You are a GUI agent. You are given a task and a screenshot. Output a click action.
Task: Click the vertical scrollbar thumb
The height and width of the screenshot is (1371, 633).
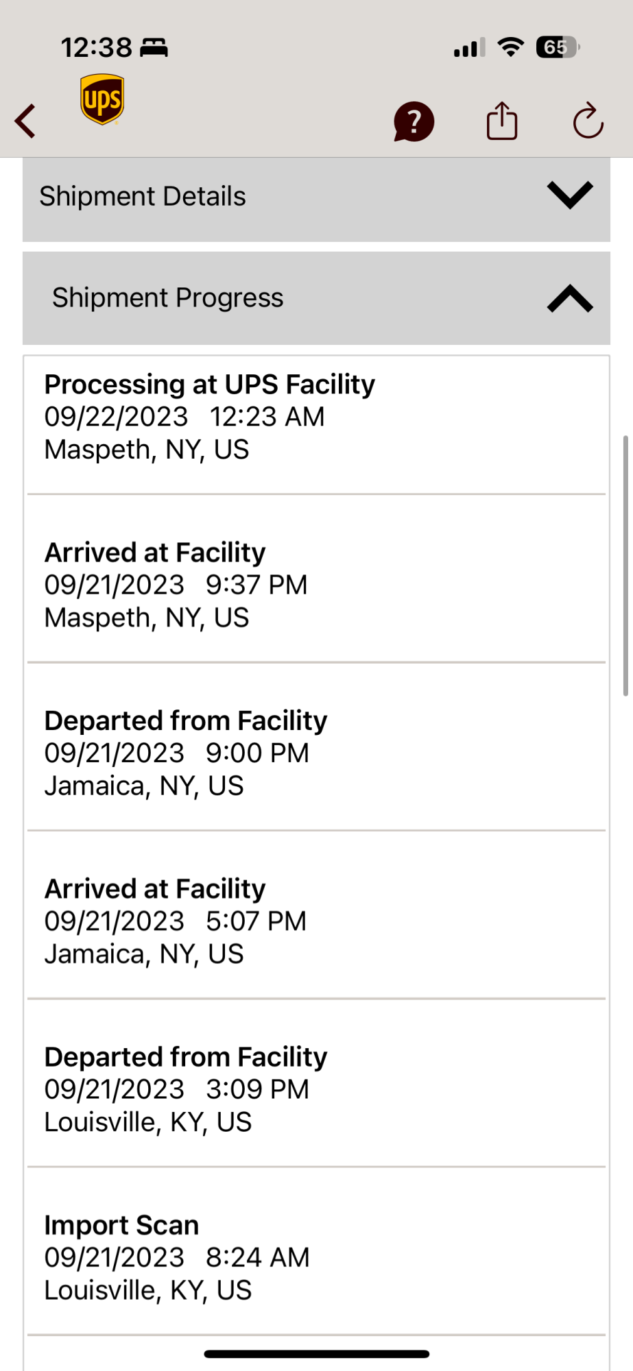(x=625, y=566)
